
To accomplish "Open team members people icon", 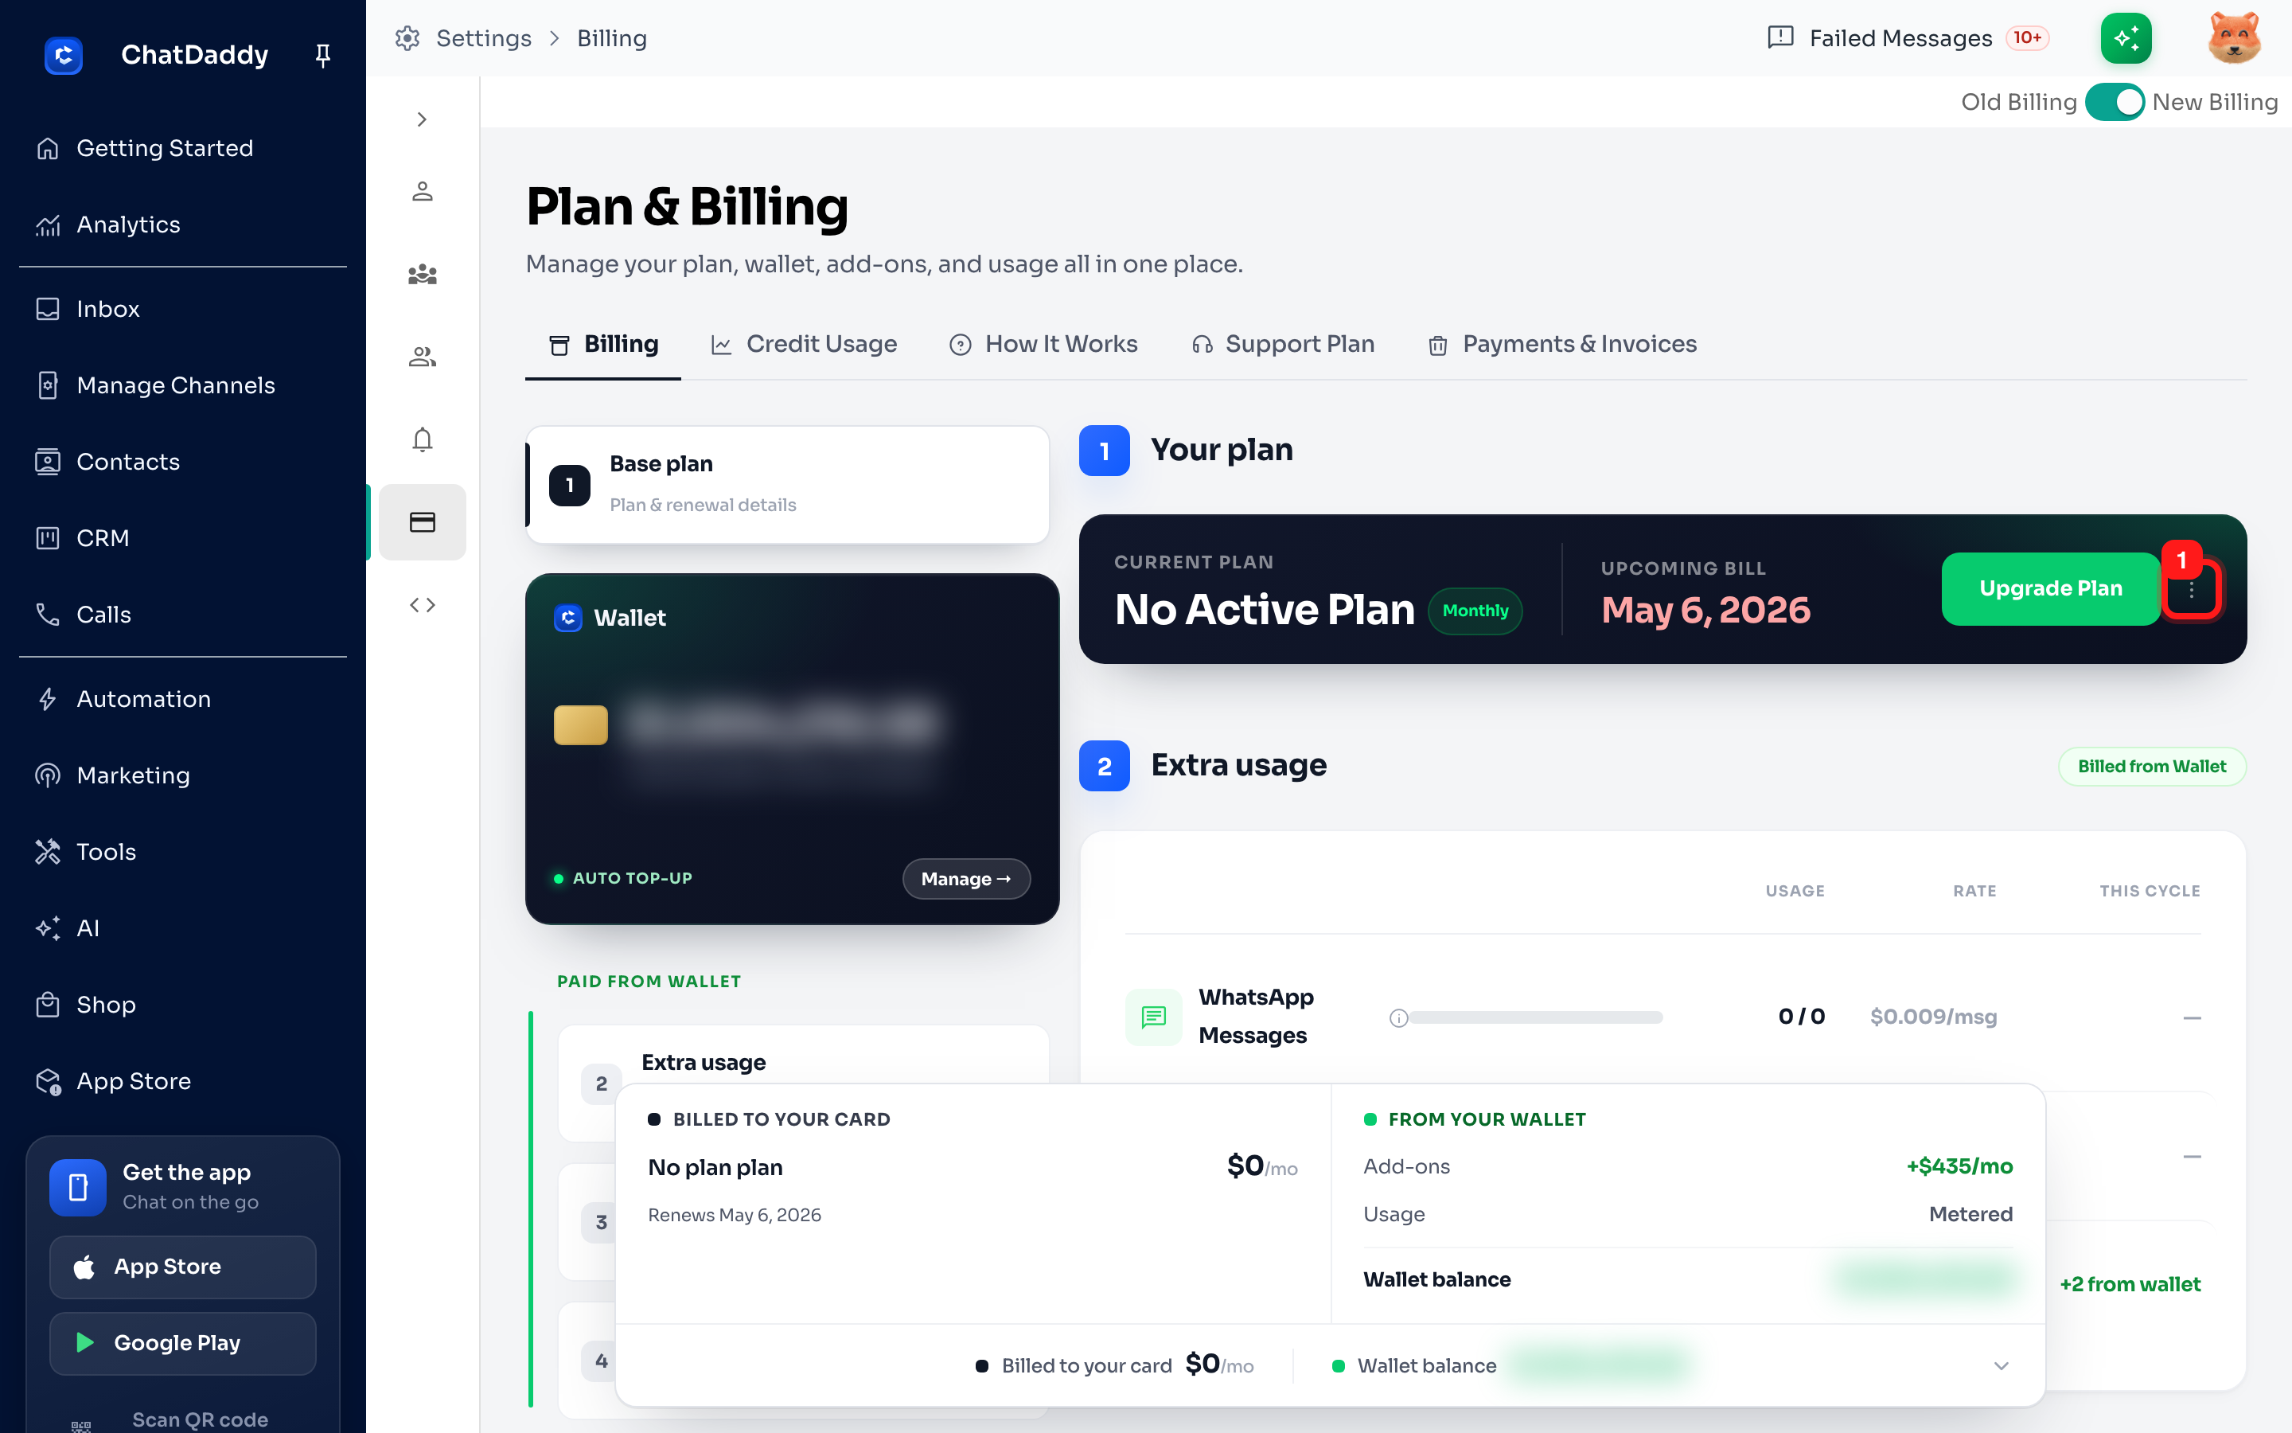I will (x=423, y=357).
